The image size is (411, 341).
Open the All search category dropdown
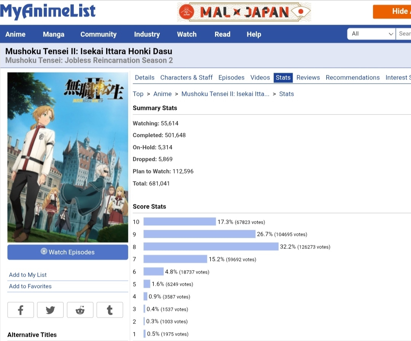(x=371, y=34)
